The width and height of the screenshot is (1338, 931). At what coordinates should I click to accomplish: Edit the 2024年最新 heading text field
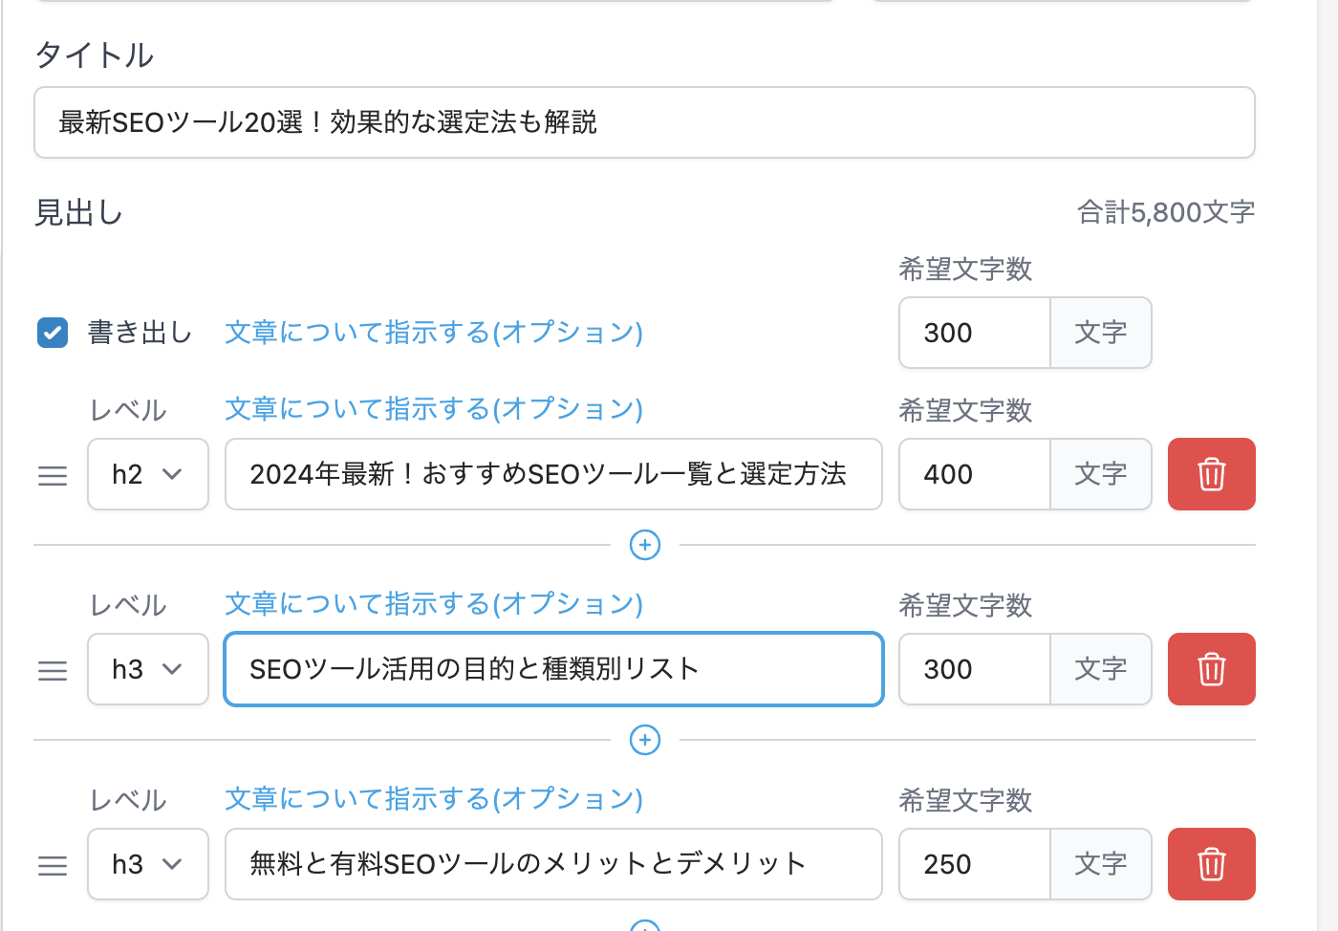pos(552,474)
